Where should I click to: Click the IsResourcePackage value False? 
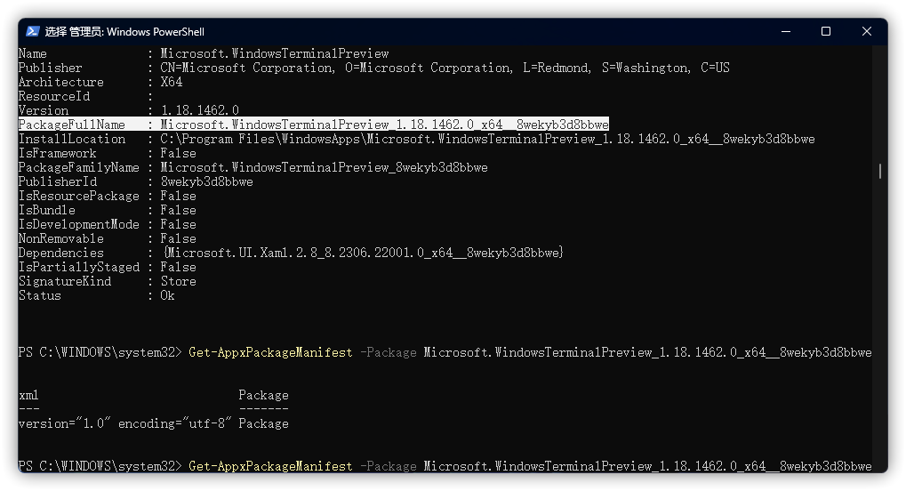tap(178, 196)
